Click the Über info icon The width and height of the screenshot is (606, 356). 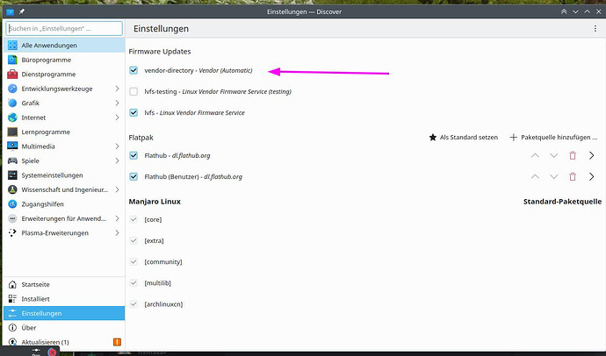[12, 328]
